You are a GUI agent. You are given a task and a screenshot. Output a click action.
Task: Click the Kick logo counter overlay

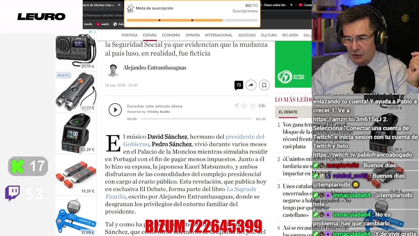[28, 166]
